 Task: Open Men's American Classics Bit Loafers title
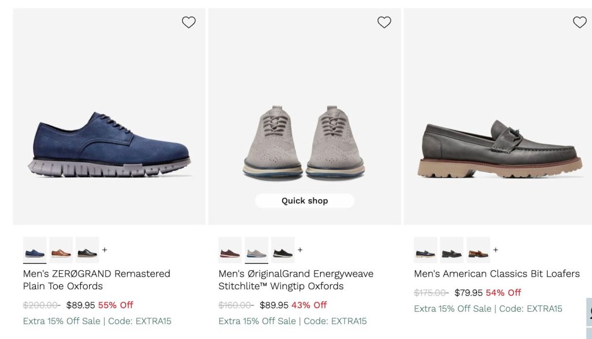click(x=497, y=274)
